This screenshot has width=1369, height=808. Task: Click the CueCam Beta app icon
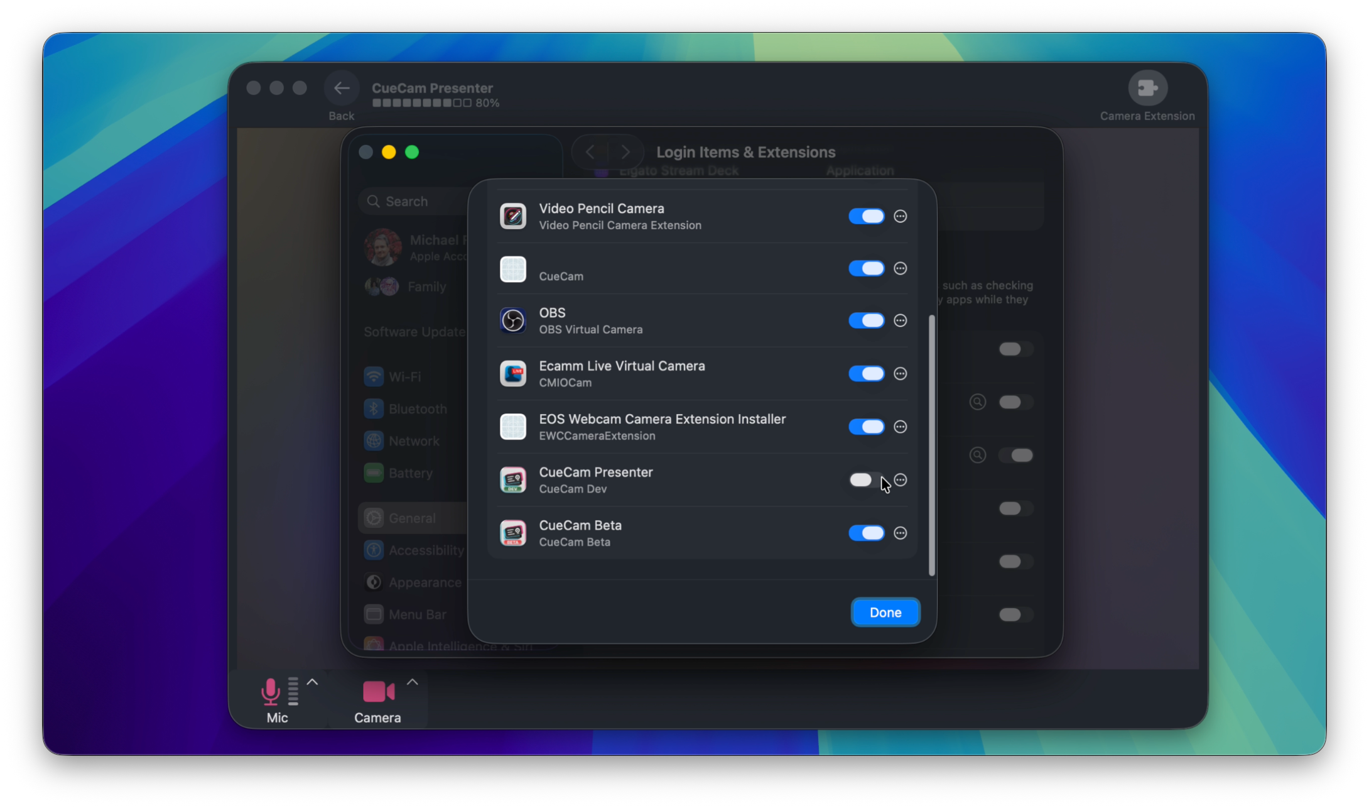[512, 533]
